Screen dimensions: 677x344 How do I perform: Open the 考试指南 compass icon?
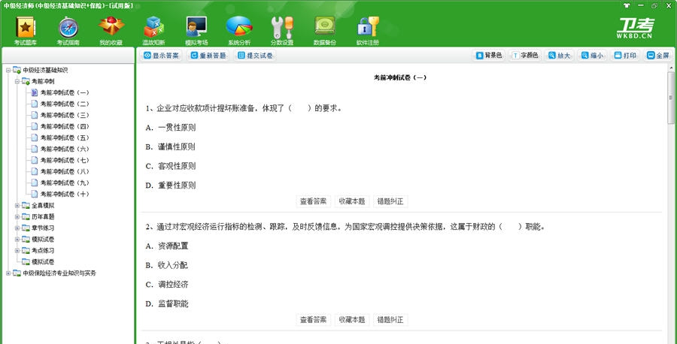[68, 30]
